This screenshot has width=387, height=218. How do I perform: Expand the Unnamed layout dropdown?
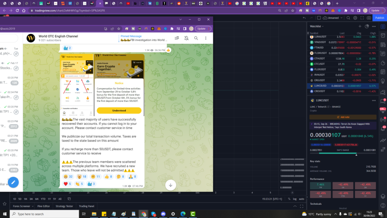point(341,18)
